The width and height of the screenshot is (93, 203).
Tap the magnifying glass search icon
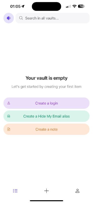21,18
